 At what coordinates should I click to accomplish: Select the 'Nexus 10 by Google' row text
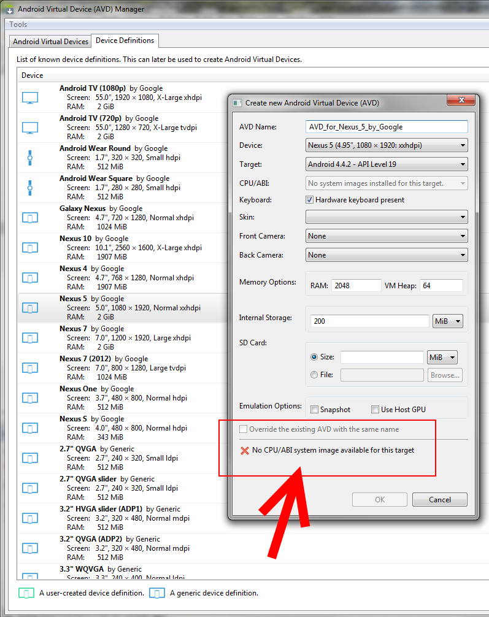pyautogui.click(x=94, y=239)
